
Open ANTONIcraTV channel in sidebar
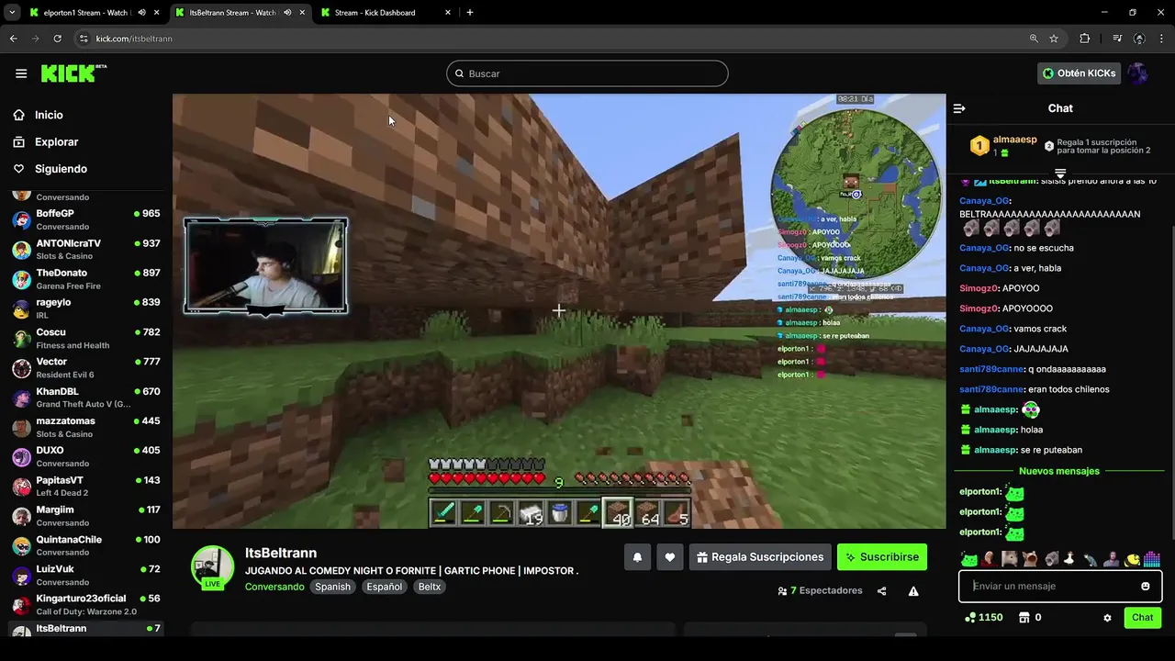pos(86,250)
